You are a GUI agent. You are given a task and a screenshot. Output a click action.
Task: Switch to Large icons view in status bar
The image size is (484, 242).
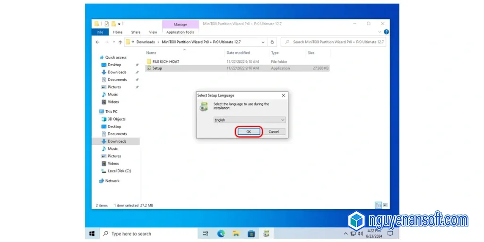coord(385,205)
